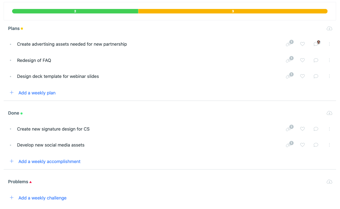The width and height of the screenshot is (340, 209).
Task: Like the advertising assets plan with heart
Action: pyautogui.click(x=302, y=44)
